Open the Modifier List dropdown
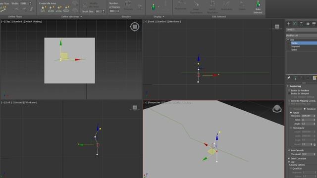The height and width of the screenshot is (178, 317). (302, 35)
